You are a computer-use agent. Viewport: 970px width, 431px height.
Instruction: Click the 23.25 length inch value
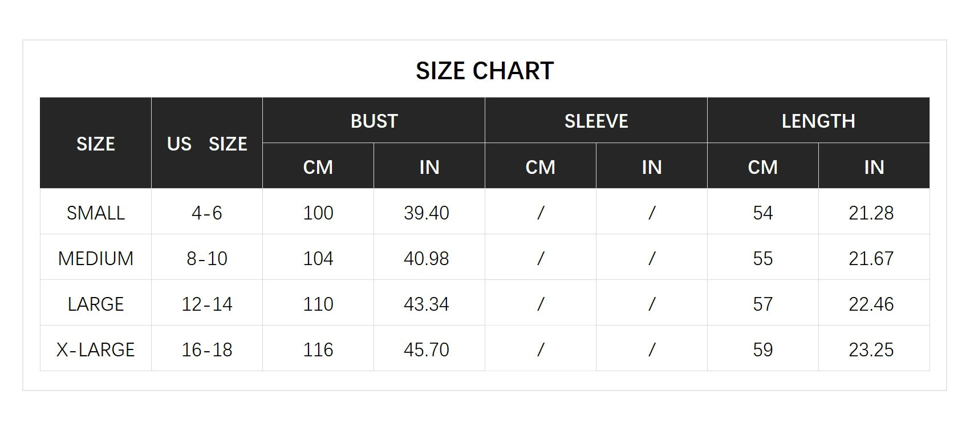pos(871,349)
